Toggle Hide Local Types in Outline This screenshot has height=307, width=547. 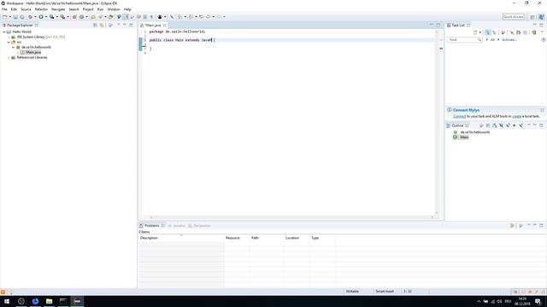pos(521,125)
